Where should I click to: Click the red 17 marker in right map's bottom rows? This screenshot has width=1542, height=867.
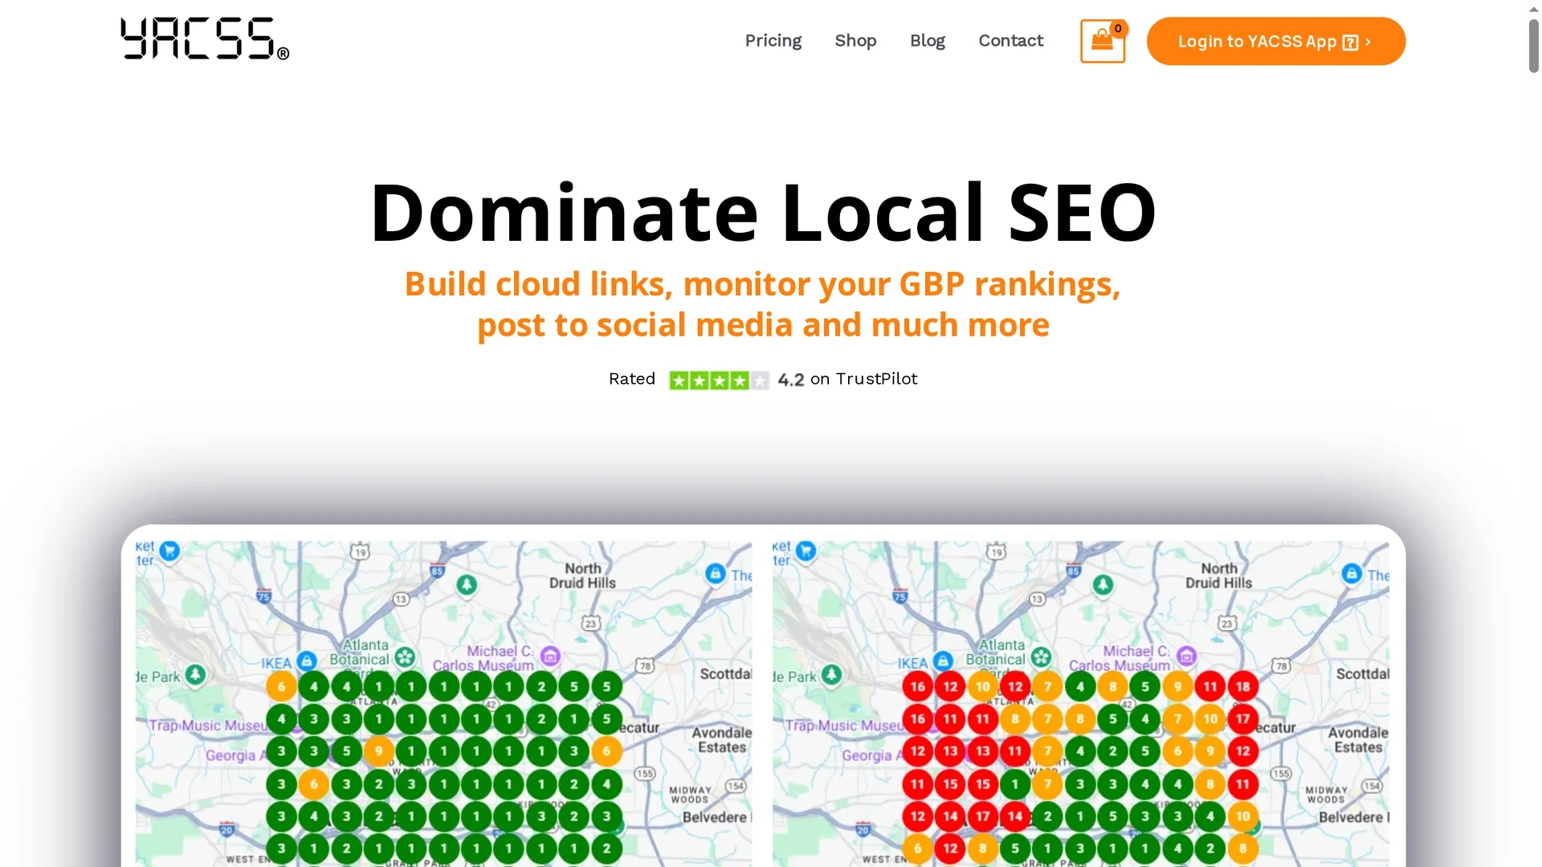982,816
